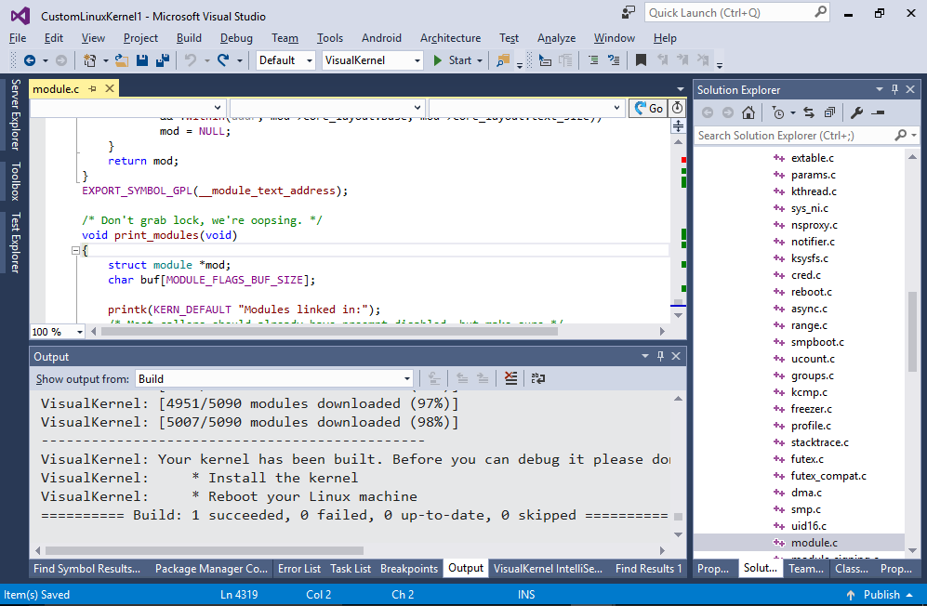Open the Analyze menu
927x606 pixels.
point(556,38)
